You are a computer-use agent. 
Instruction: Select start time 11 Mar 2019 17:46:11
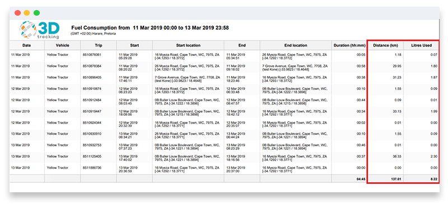click(128, 79)
